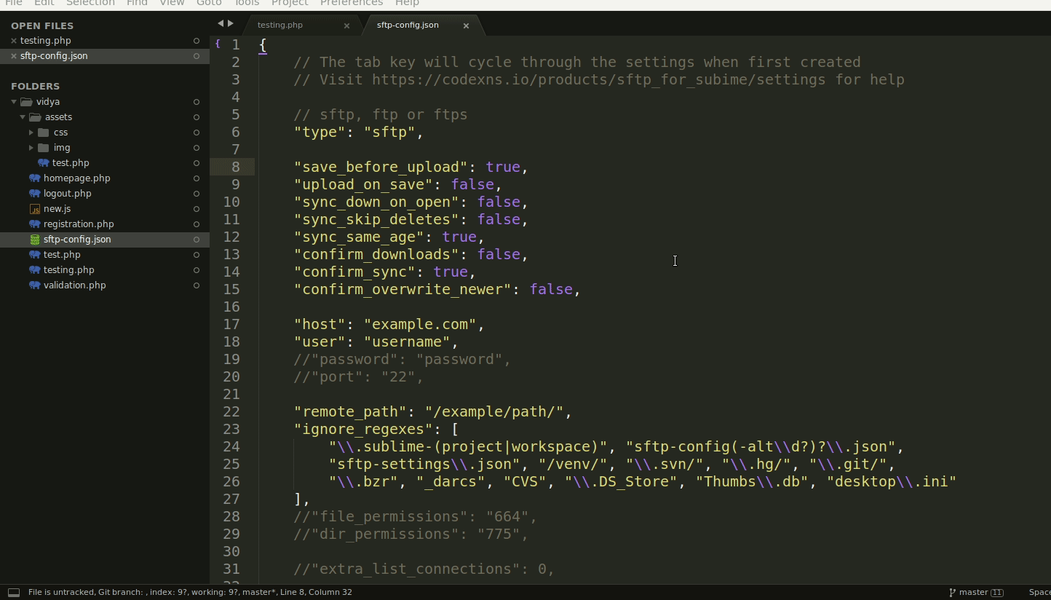Click the css folder icon
Viewport: 1051px width, 600px height.
43,133
